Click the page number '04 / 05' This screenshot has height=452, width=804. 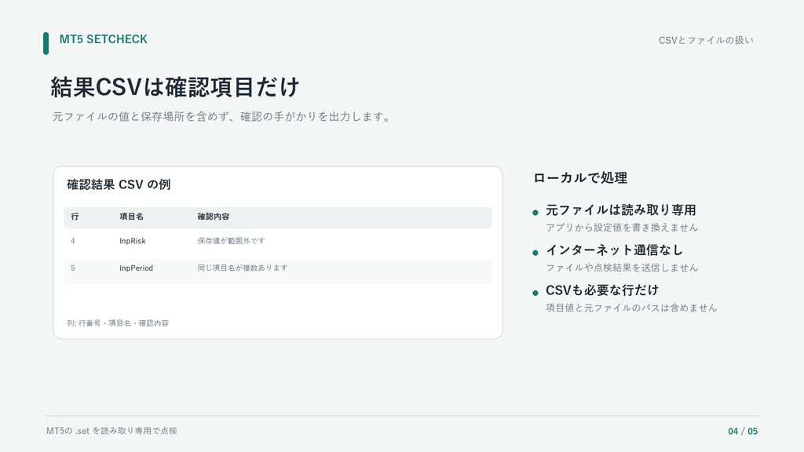click(743, 432)
